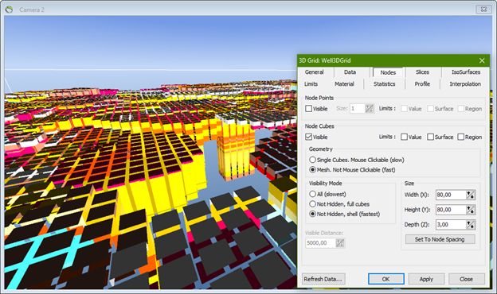
Task: Switch to the Limits tab
Action: 311,84
